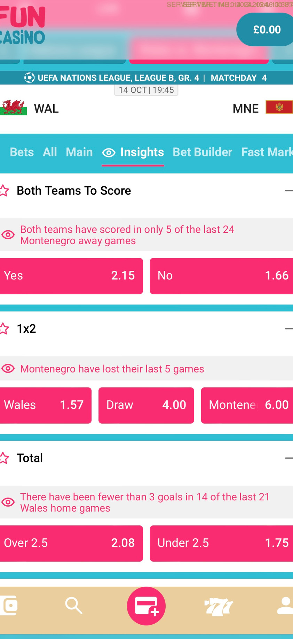
Task: Bet on Wales at 1.57
Action: pyautogui.click(x=46, y=405)
